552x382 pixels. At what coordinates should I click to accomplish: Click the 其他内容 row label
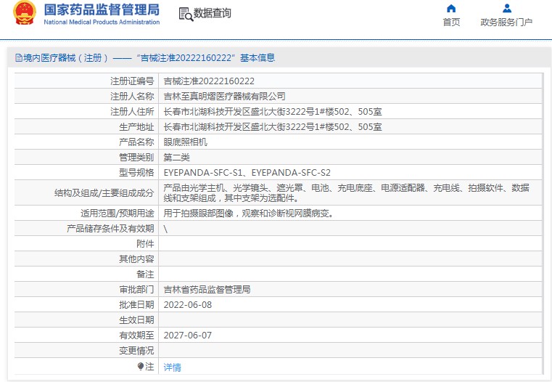point(136,259)
